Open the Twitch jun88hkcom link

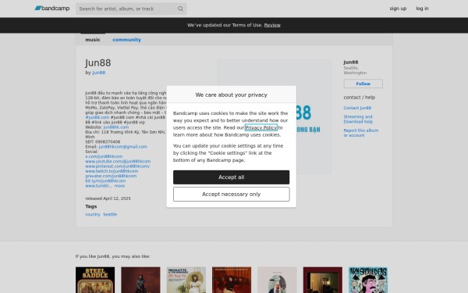coord(112,171)
